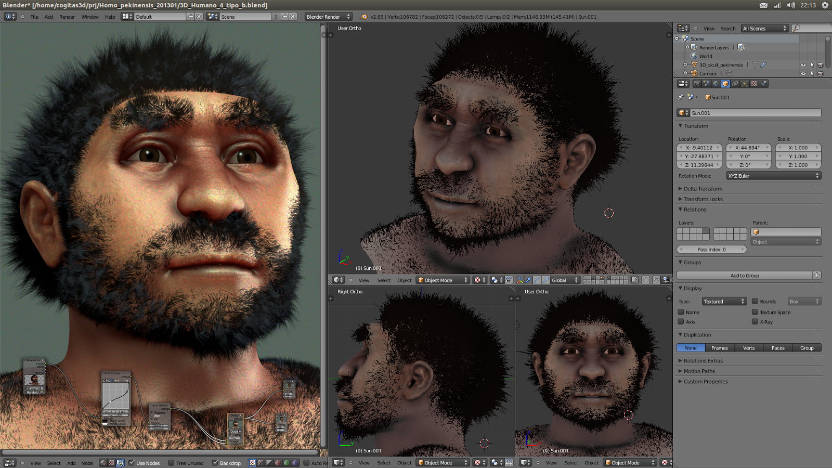Select the Object constraints wrench icon in Properties
The height and width of the screenshot is (468, 832).
(x=735, y=83)
